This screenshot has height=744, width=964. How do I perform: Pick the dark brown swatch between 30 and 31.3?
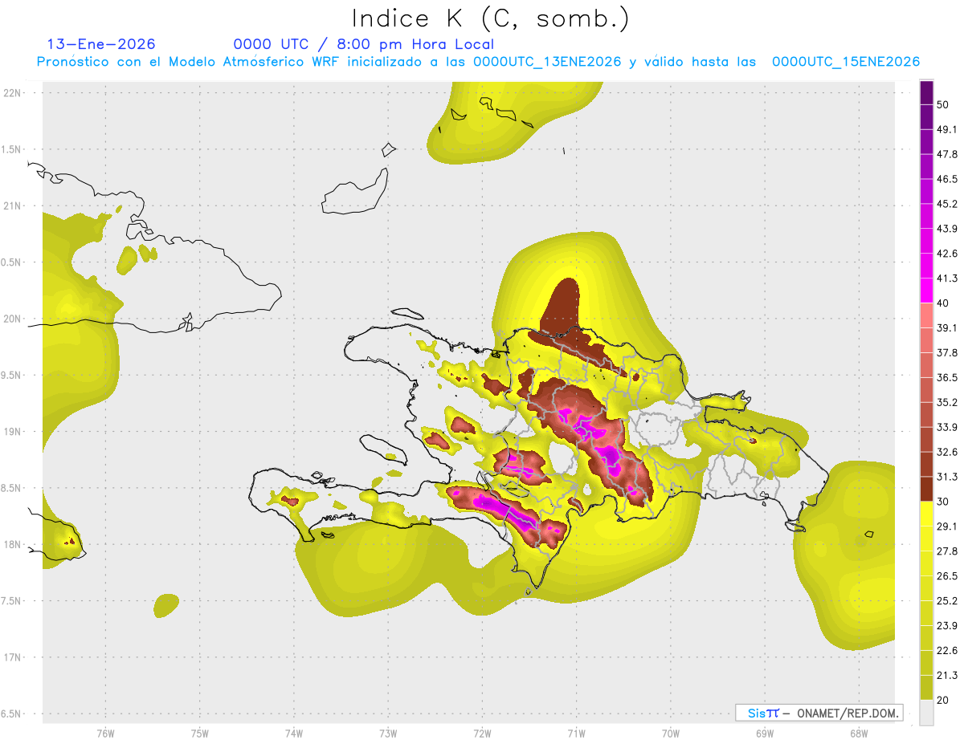[926, 489]
